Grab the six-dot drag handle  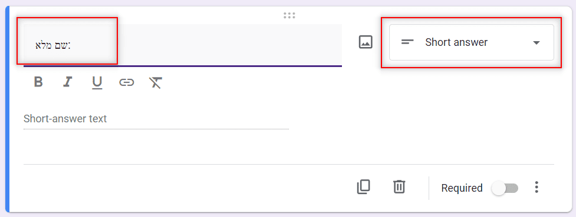(289, 15)
